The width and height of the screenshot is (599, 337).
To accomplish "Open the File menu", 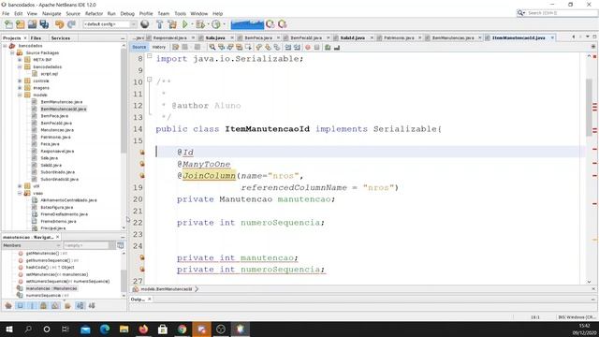I will coord(6,13).
